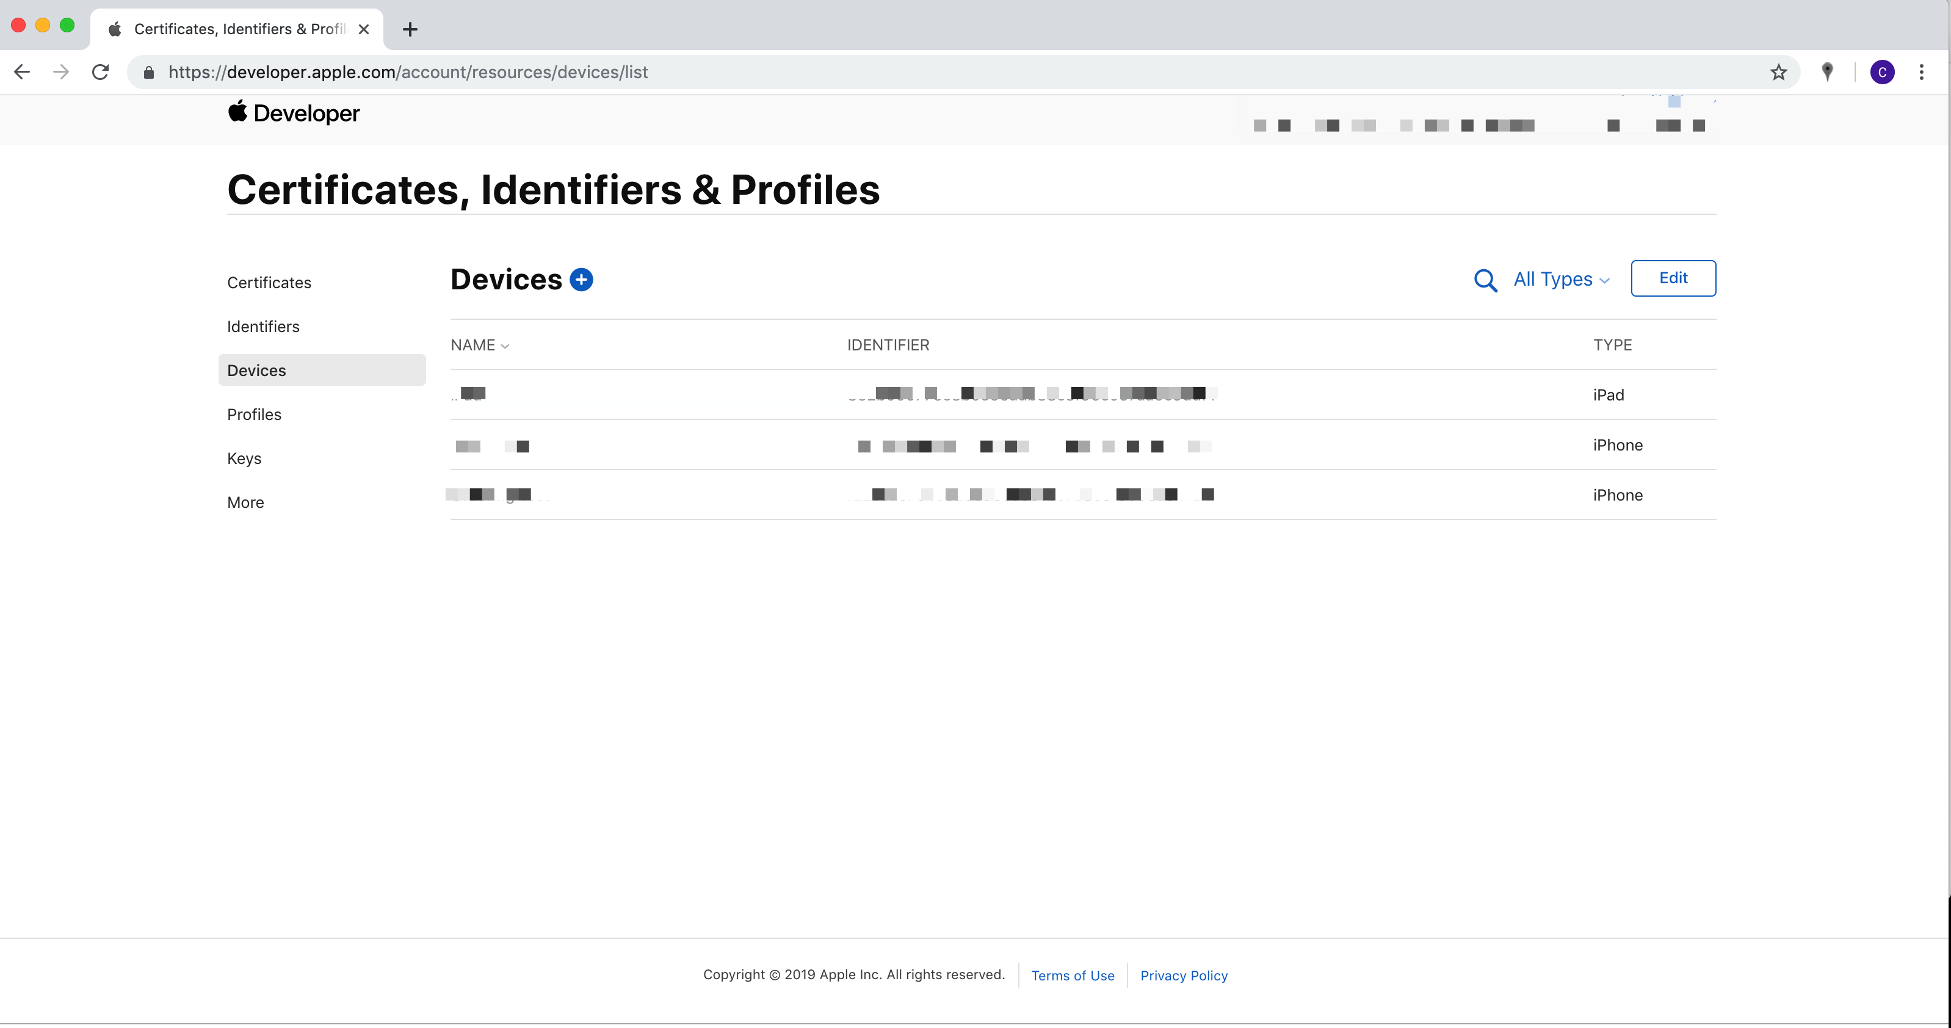Open the Terms of Use link
This screenshot has height=1028, width=1951.
1072,975
